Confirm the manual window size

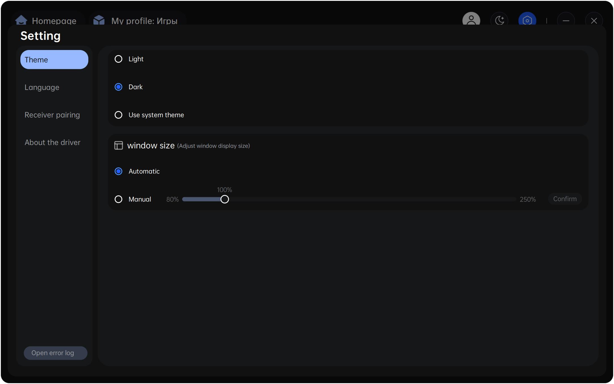click(x=565, y=199)
